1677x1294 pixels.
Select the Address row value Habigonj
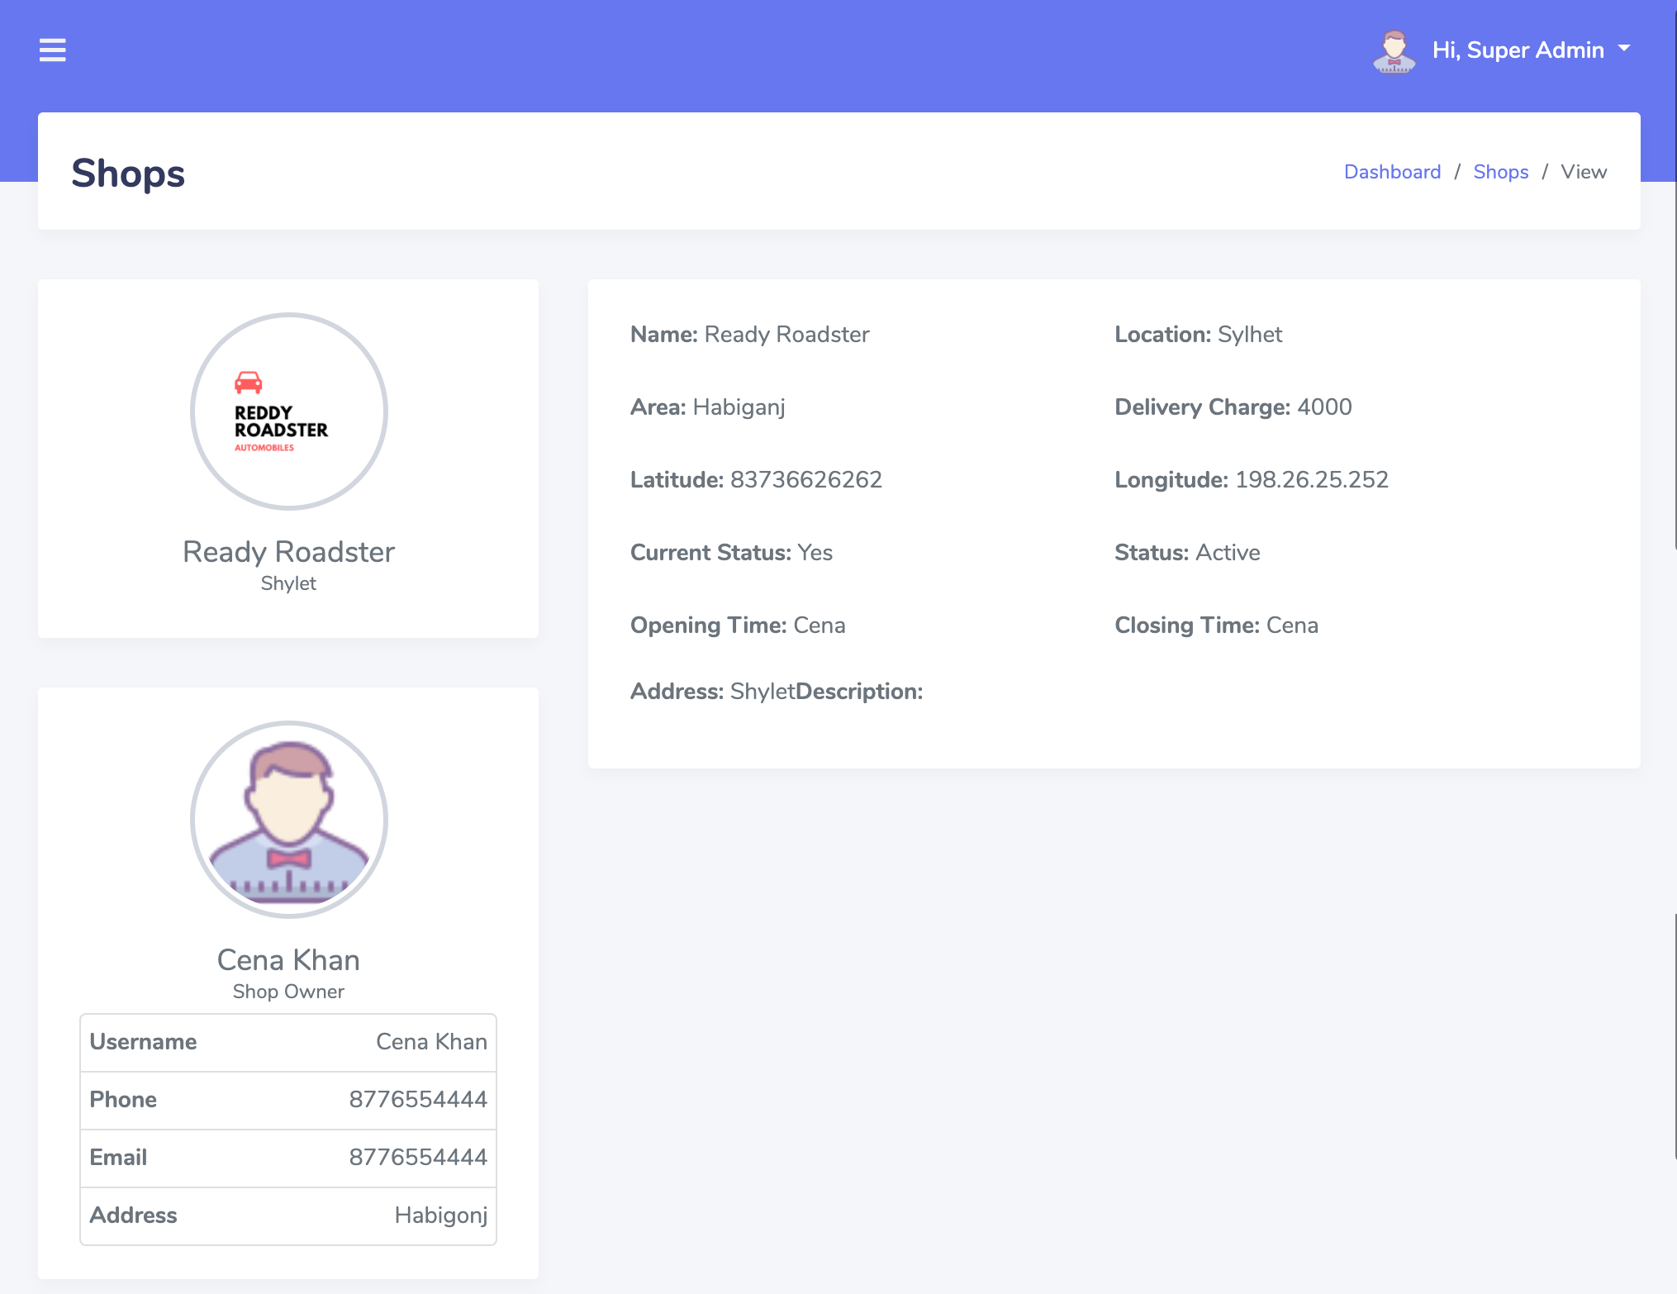(x=440, y=1216)
